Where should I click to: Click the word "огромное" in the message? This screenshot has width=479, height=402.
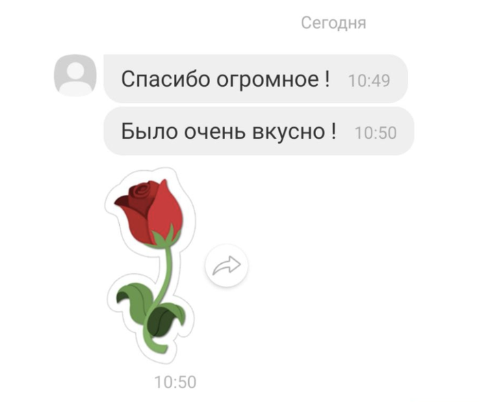coord(268,80)
